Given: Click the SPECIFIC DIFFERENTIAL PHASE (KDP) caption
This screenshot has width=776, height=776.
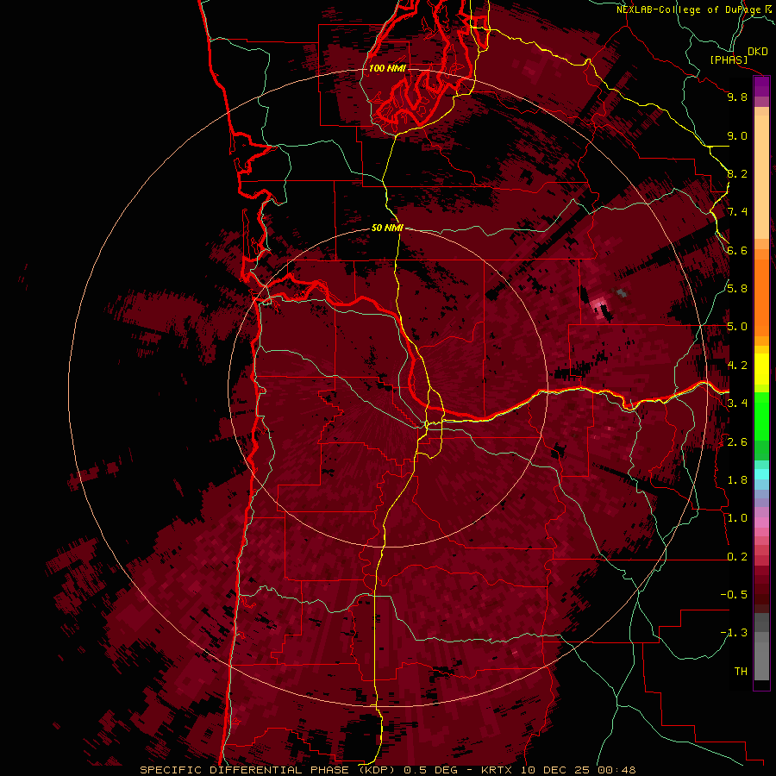Looking at the screenshot, I should (x=269, y=770).
